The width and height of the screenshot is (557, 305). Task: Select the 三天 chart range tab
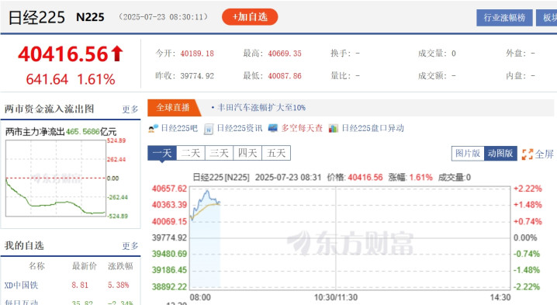tap(220, 153)
